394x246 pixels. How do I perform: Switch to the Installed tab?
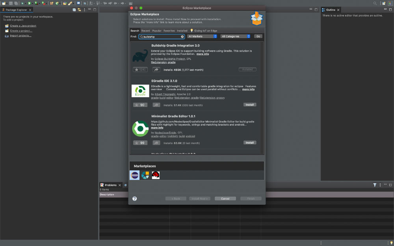182,31
